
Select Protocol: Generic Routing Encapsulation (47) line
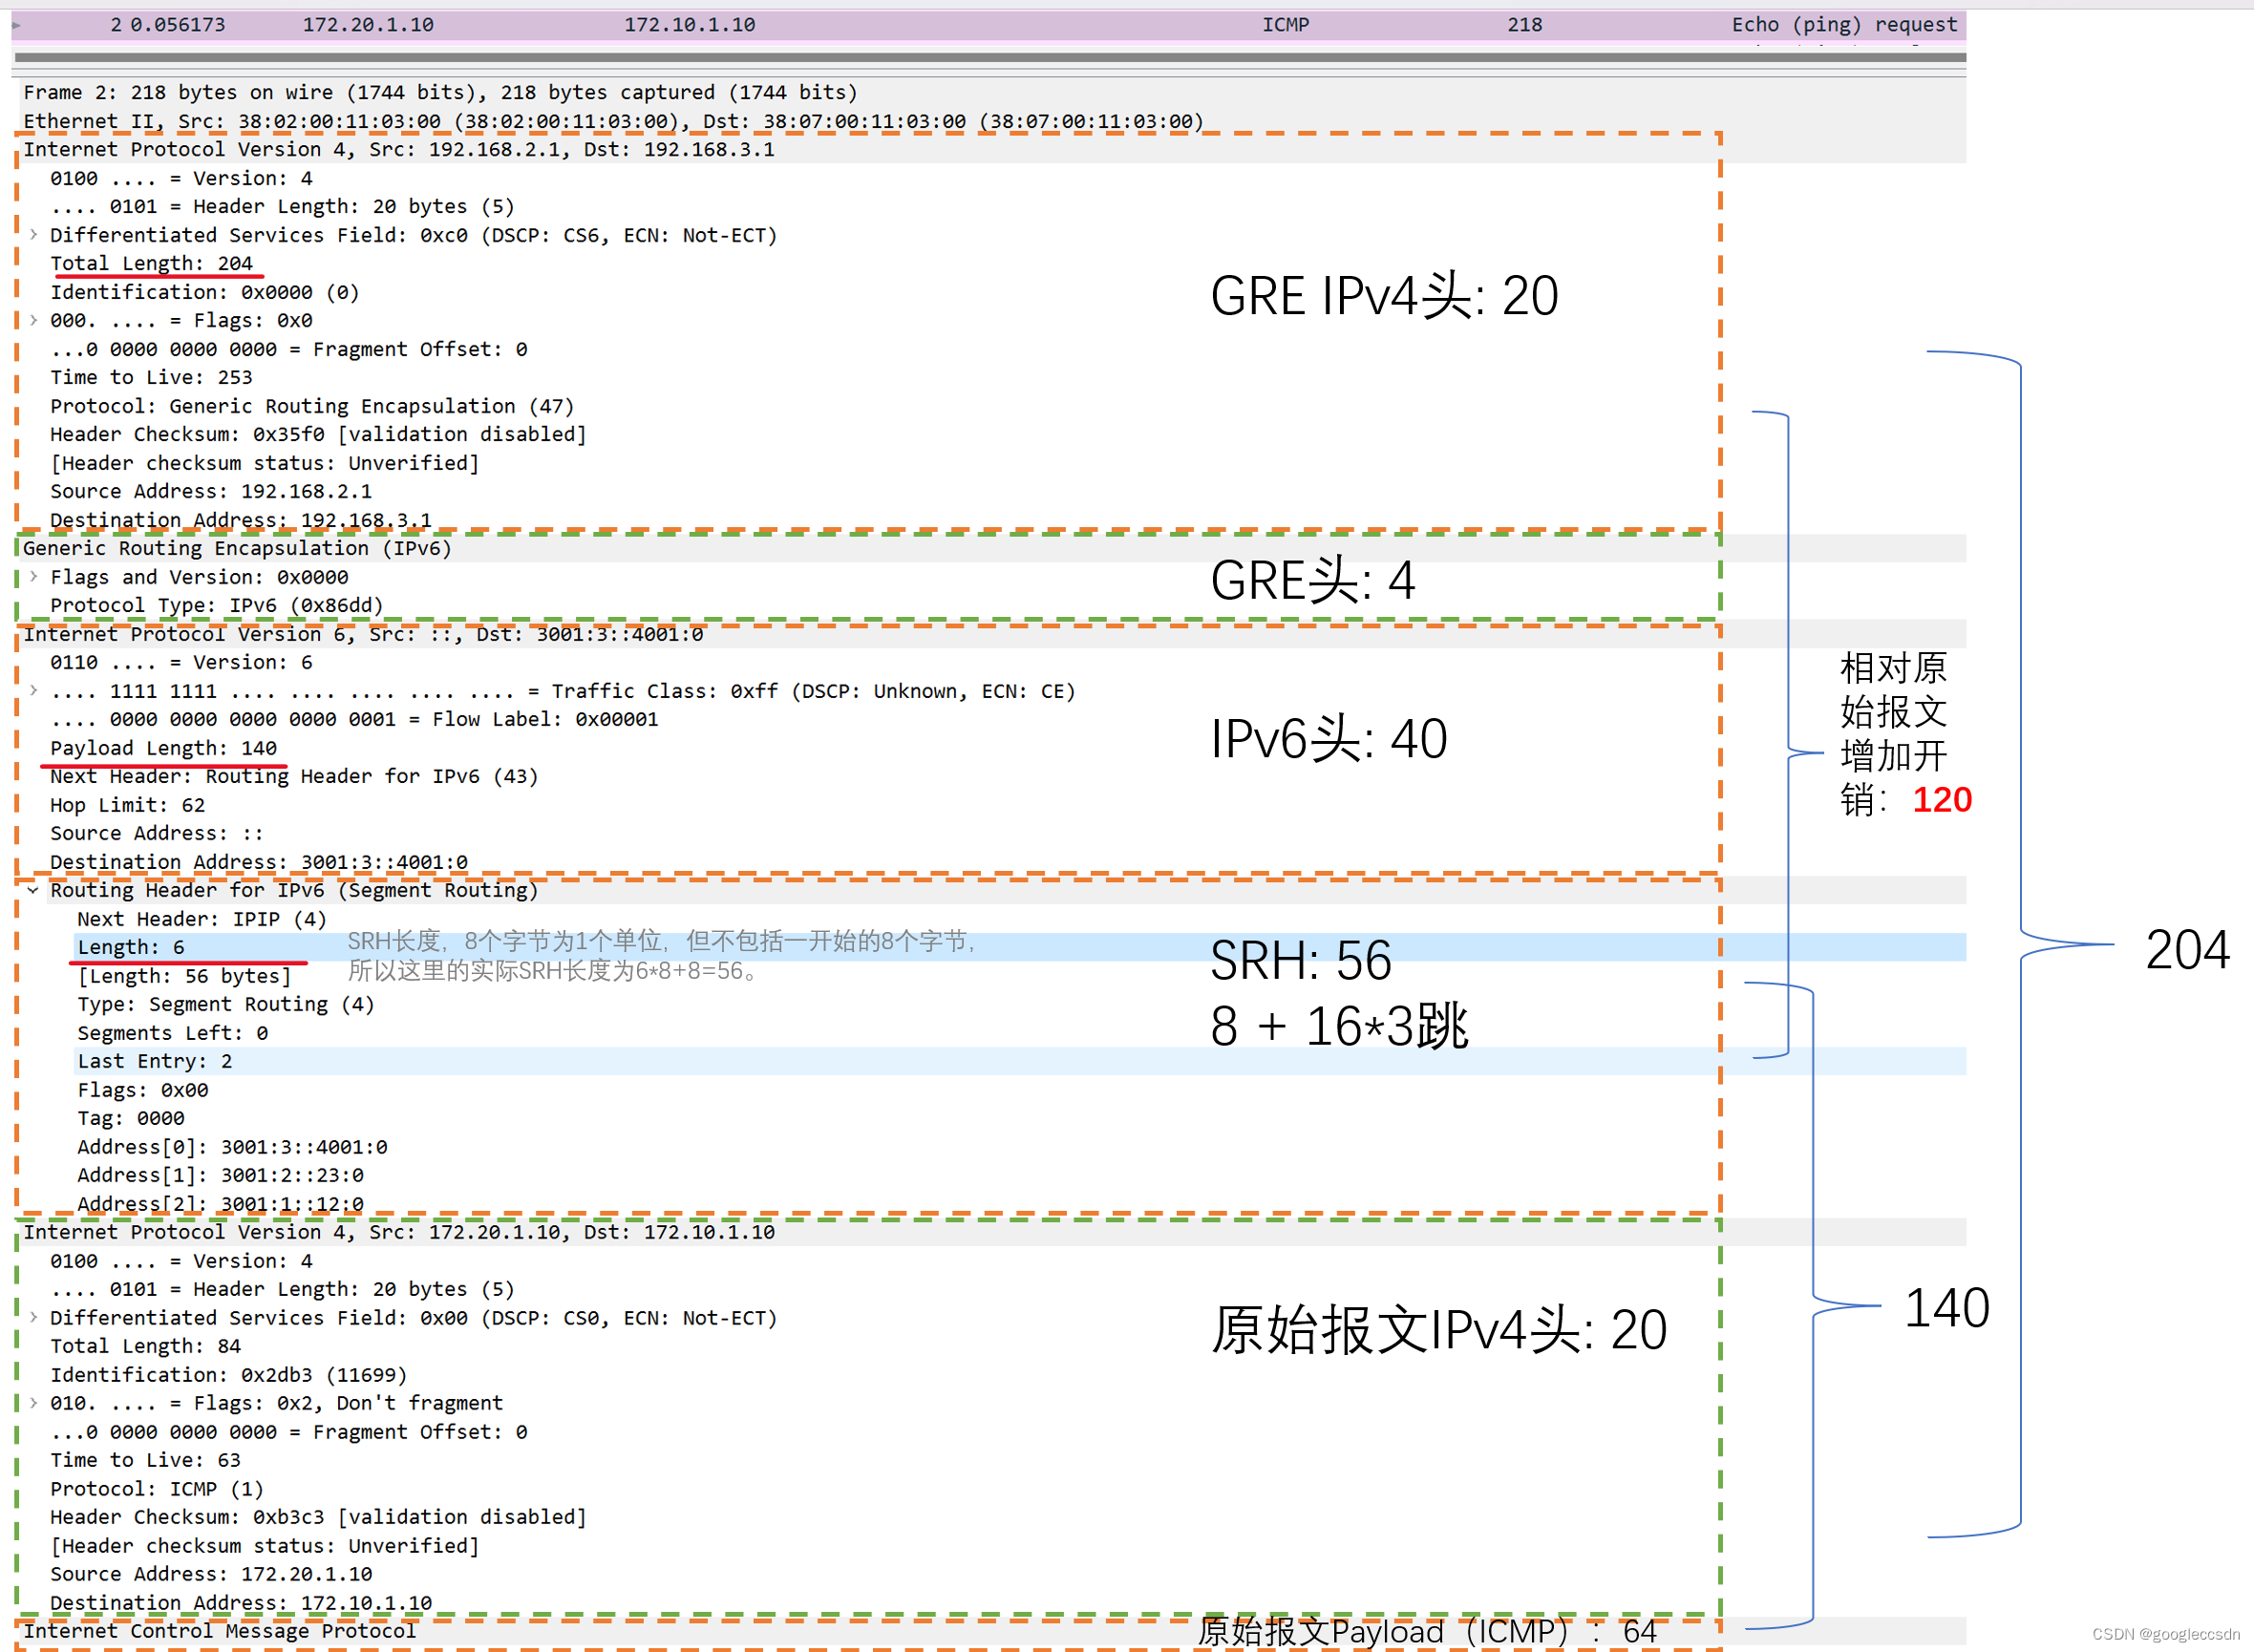312,406
